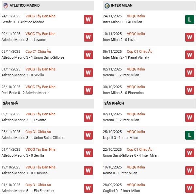Image resolution: width=196 pixels, height=195 pixels.
Task: Click Union Saint-Gilloise 0 - 4 Inter Milan row
Action: pyautogui.click(x=130, y=155)
